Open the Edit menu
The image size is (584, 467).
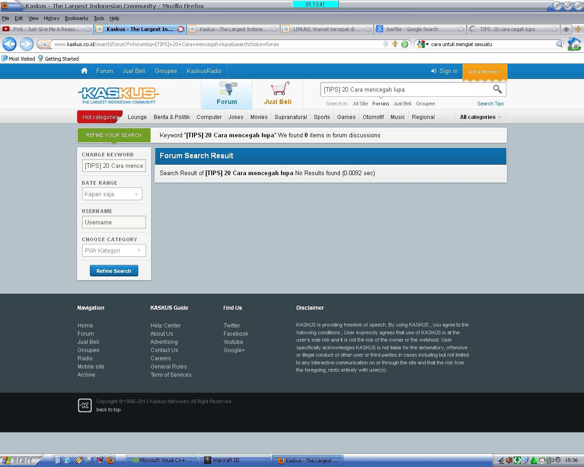(x=19, y=18)
